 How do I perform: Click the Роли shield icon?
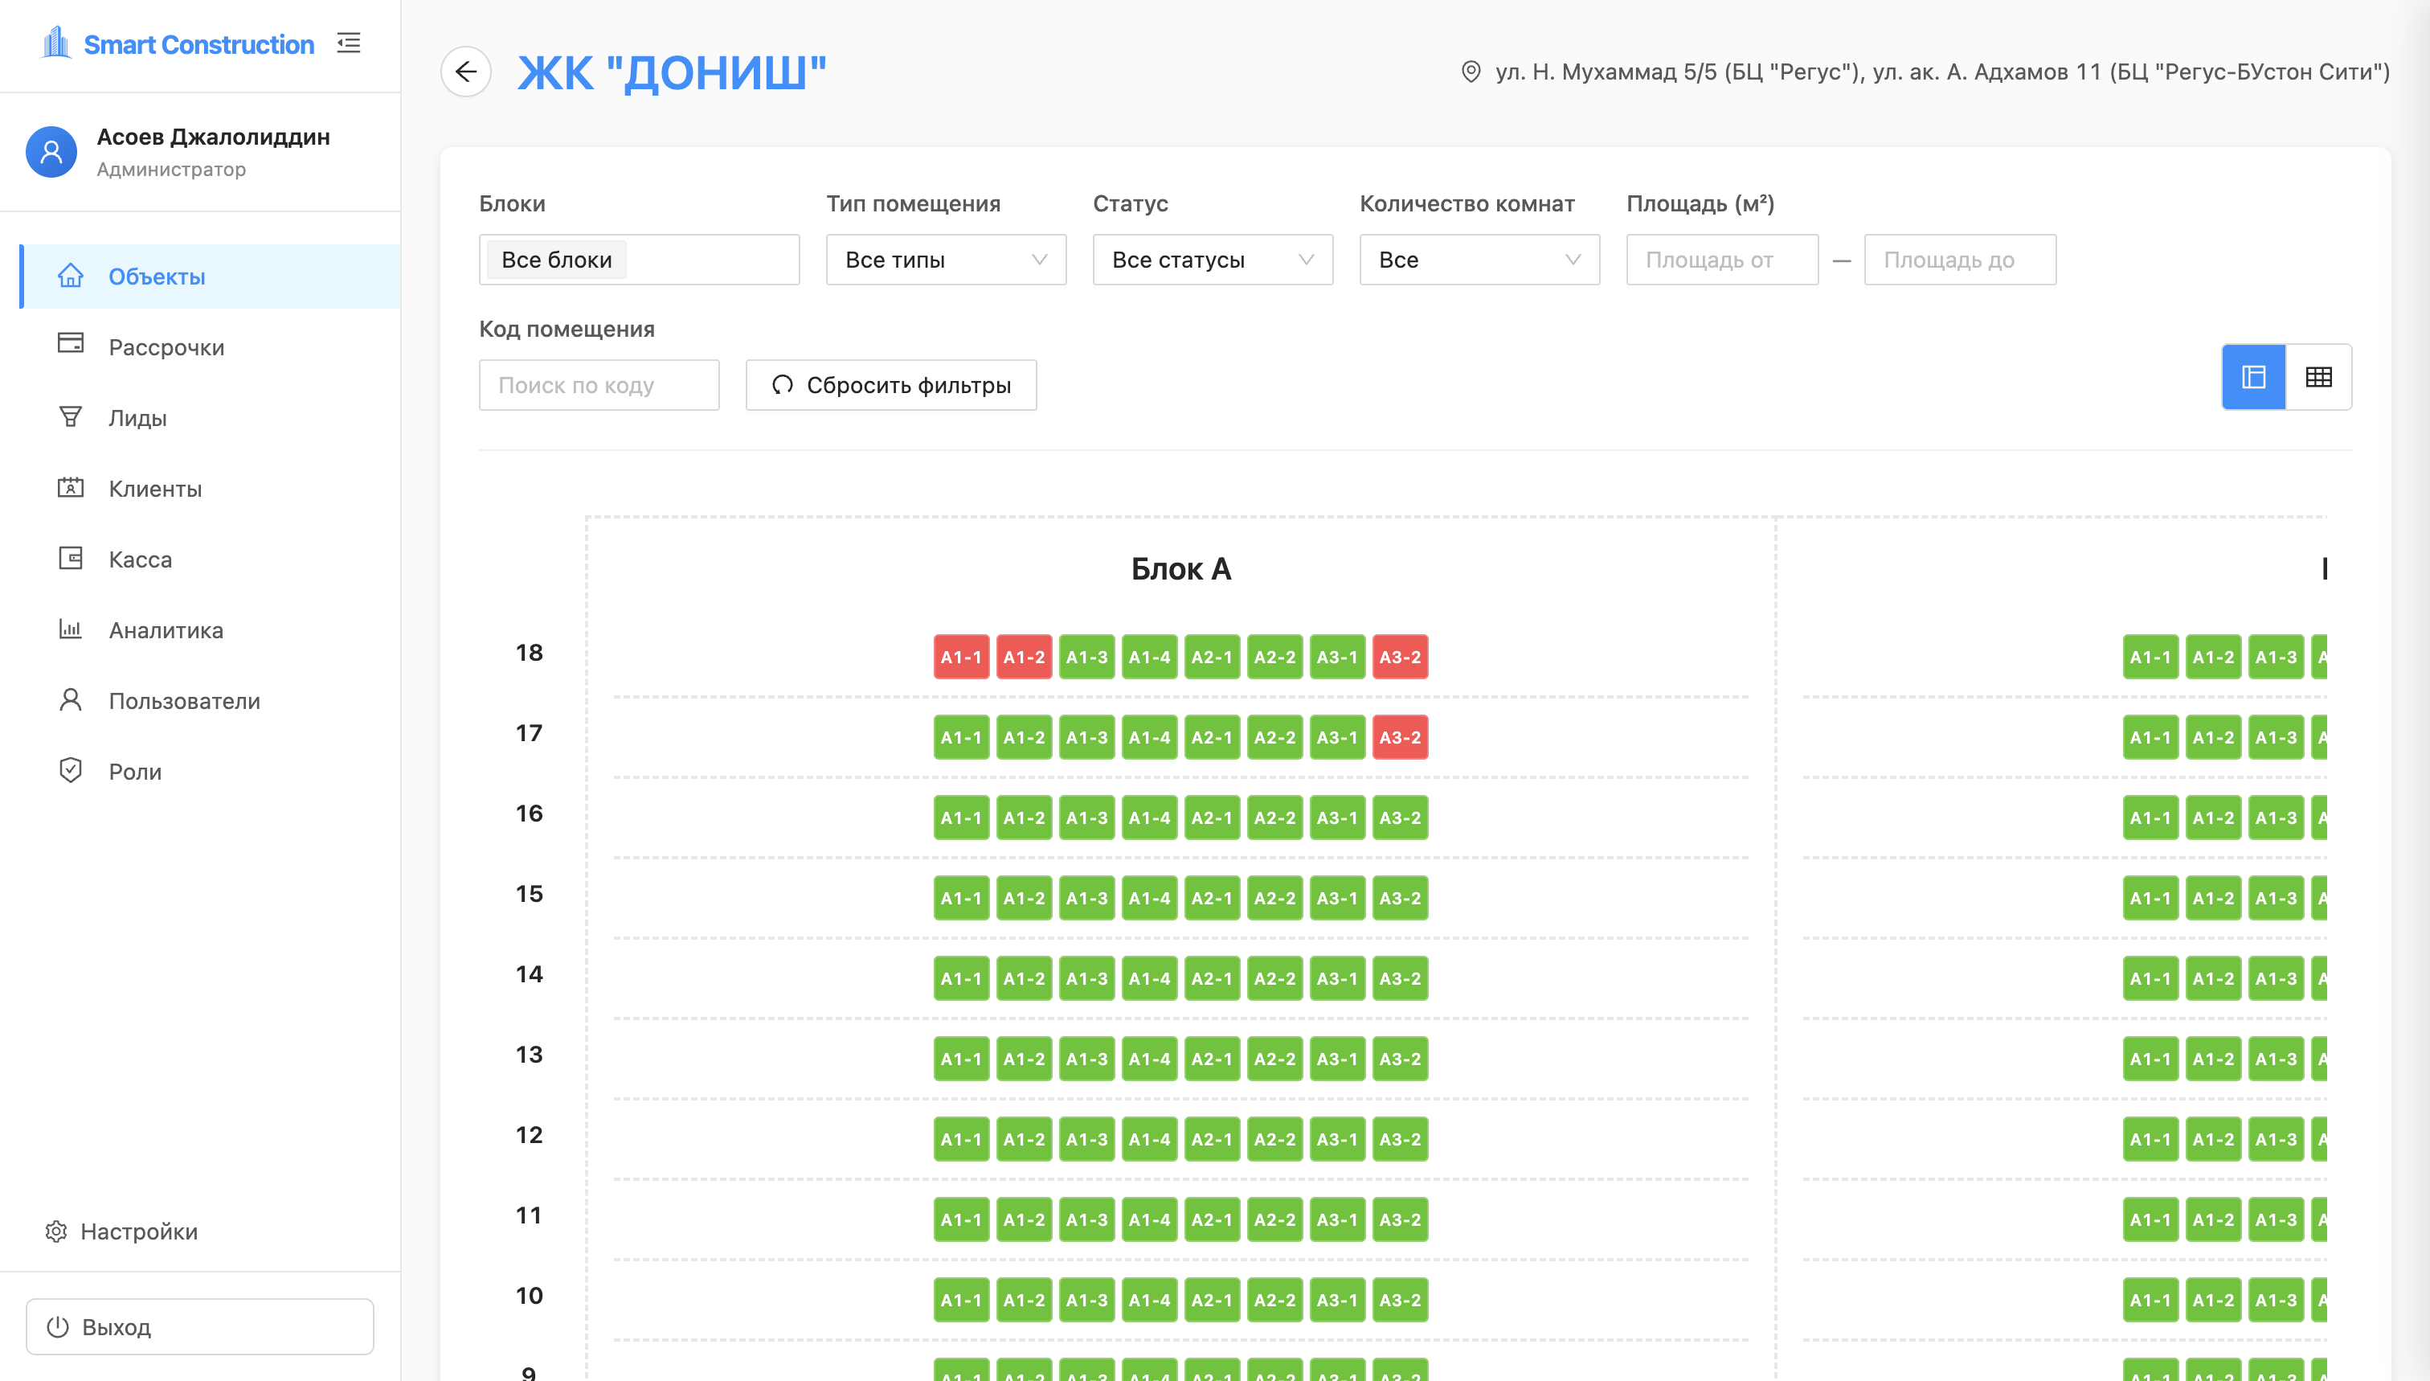(x=70, y=770)
